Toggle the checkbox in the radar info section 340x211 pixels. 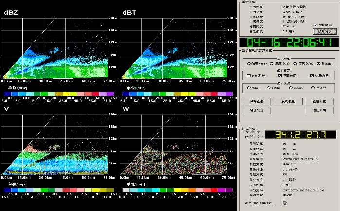click(x=316, y=25)
